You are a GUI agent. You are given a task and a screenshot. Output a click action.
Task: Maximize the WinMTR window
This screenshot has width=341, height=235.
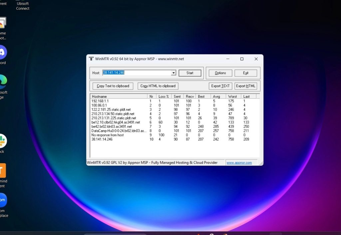pyautogui.click(x=242, y=59)
